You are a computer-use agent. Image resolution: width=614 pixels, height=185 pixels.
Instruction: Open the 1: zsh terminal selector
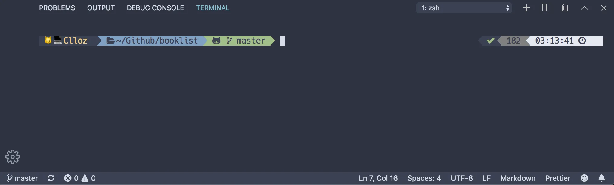[464, 8]
